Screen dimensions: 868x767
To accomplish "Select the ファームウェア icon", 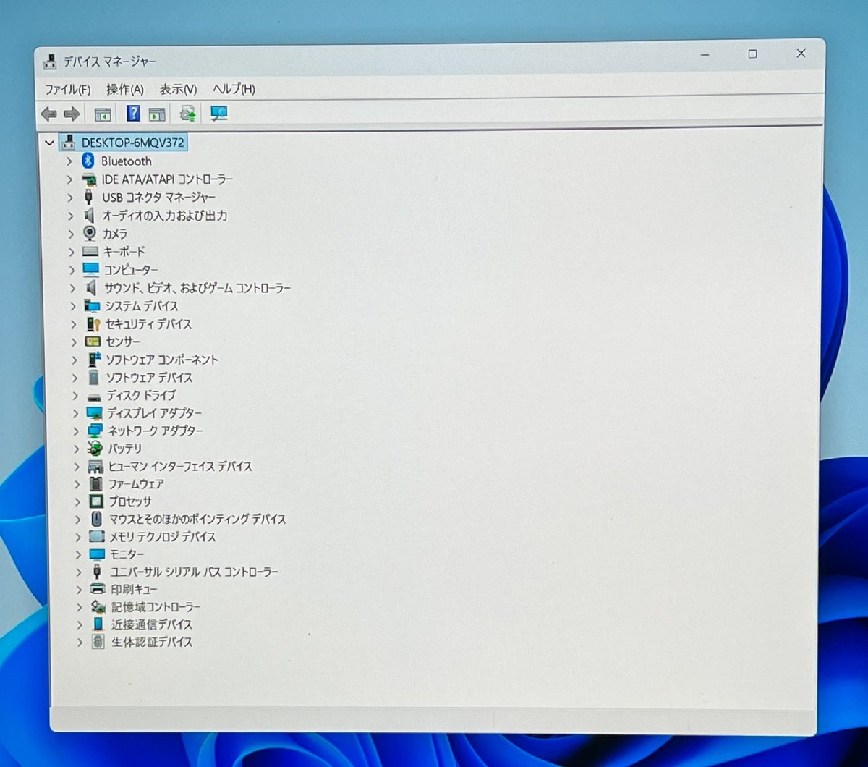I will point(95,484).
